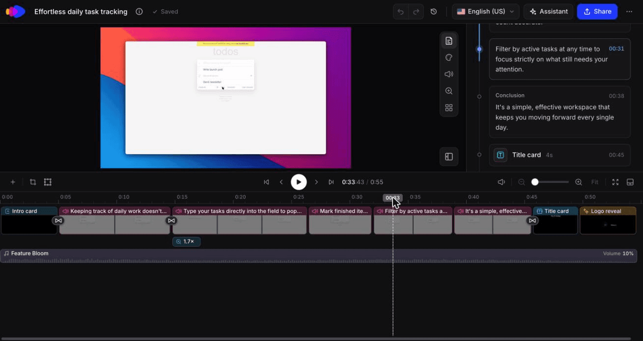Select the Intro card clip
643x341 pixels.
[x=29, y=220]
